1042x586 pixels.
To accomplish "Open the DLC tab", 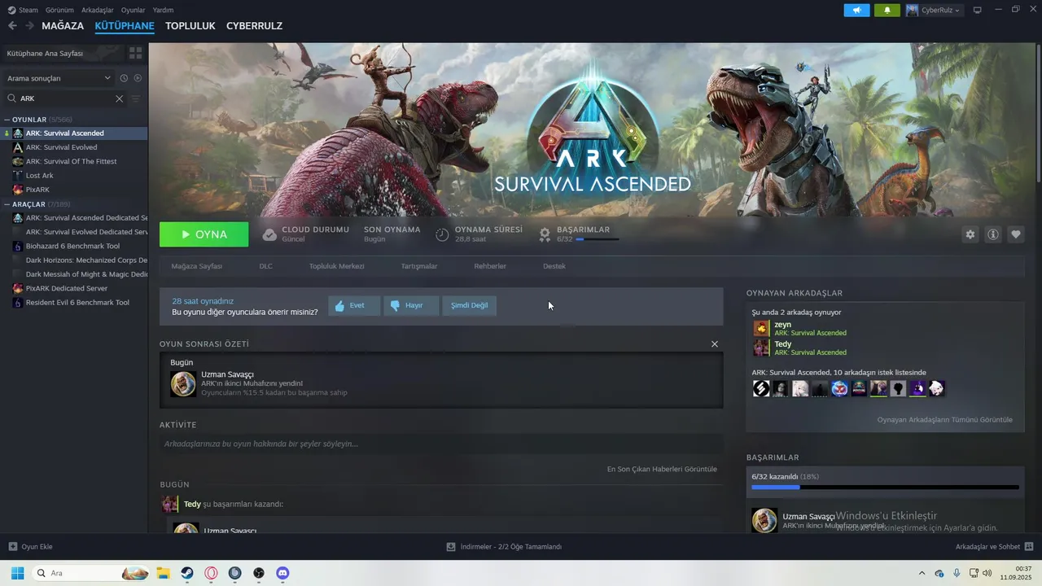I will [265, 266].
